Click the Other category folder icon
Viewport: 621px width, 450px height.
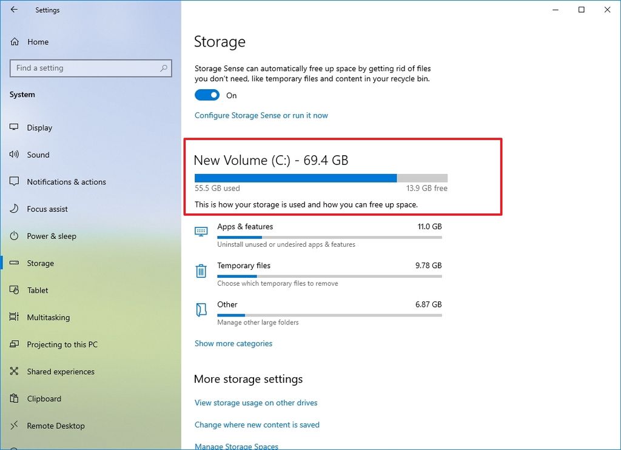click(201, 309)
